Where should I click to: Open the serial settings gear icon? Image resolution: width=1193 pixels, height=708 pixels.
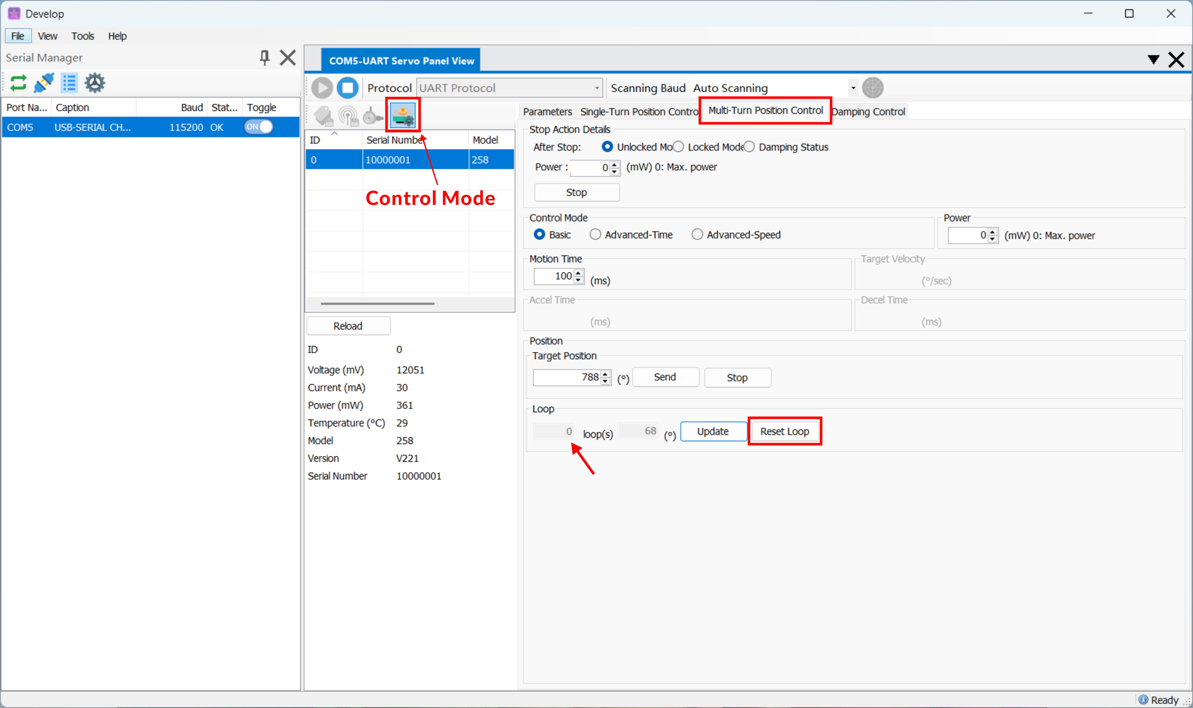coord(94,83)
